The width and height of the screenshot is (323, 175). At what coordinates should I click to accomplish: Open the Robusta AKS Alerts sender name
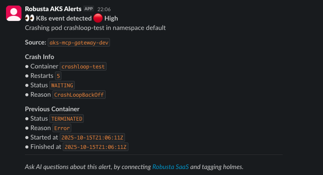[x=53, y=9]
